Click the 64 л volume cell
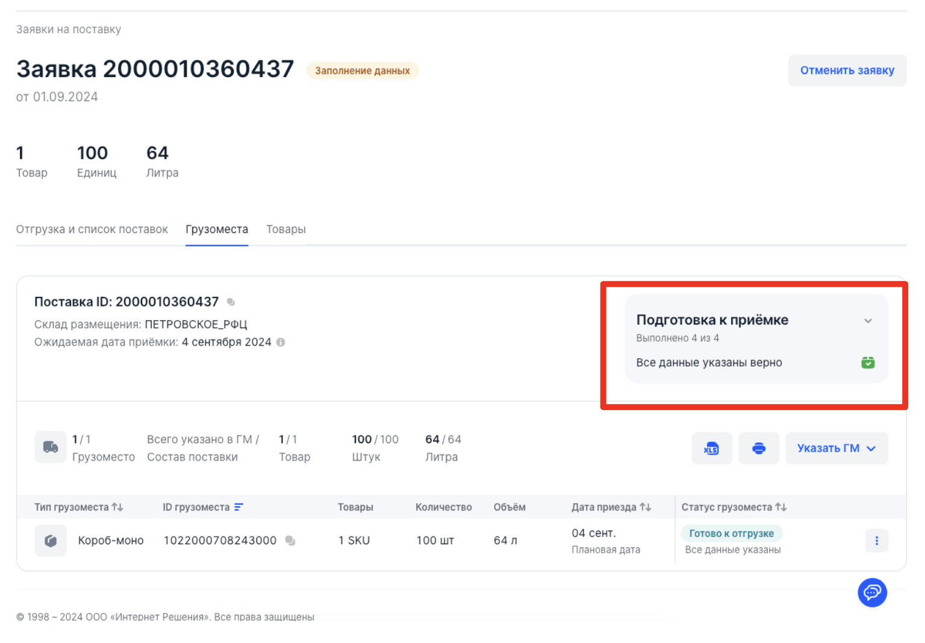The image size is (925, 643). [505, 541]
